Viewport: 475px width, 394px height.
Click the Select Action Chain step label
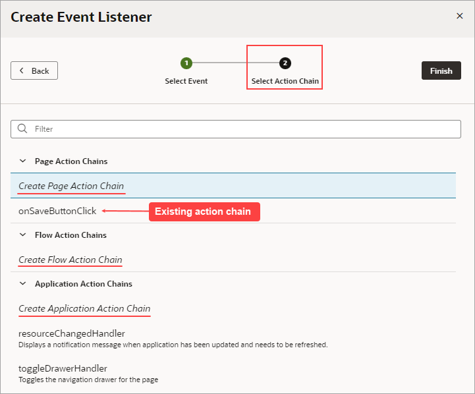tap(285, 81)
